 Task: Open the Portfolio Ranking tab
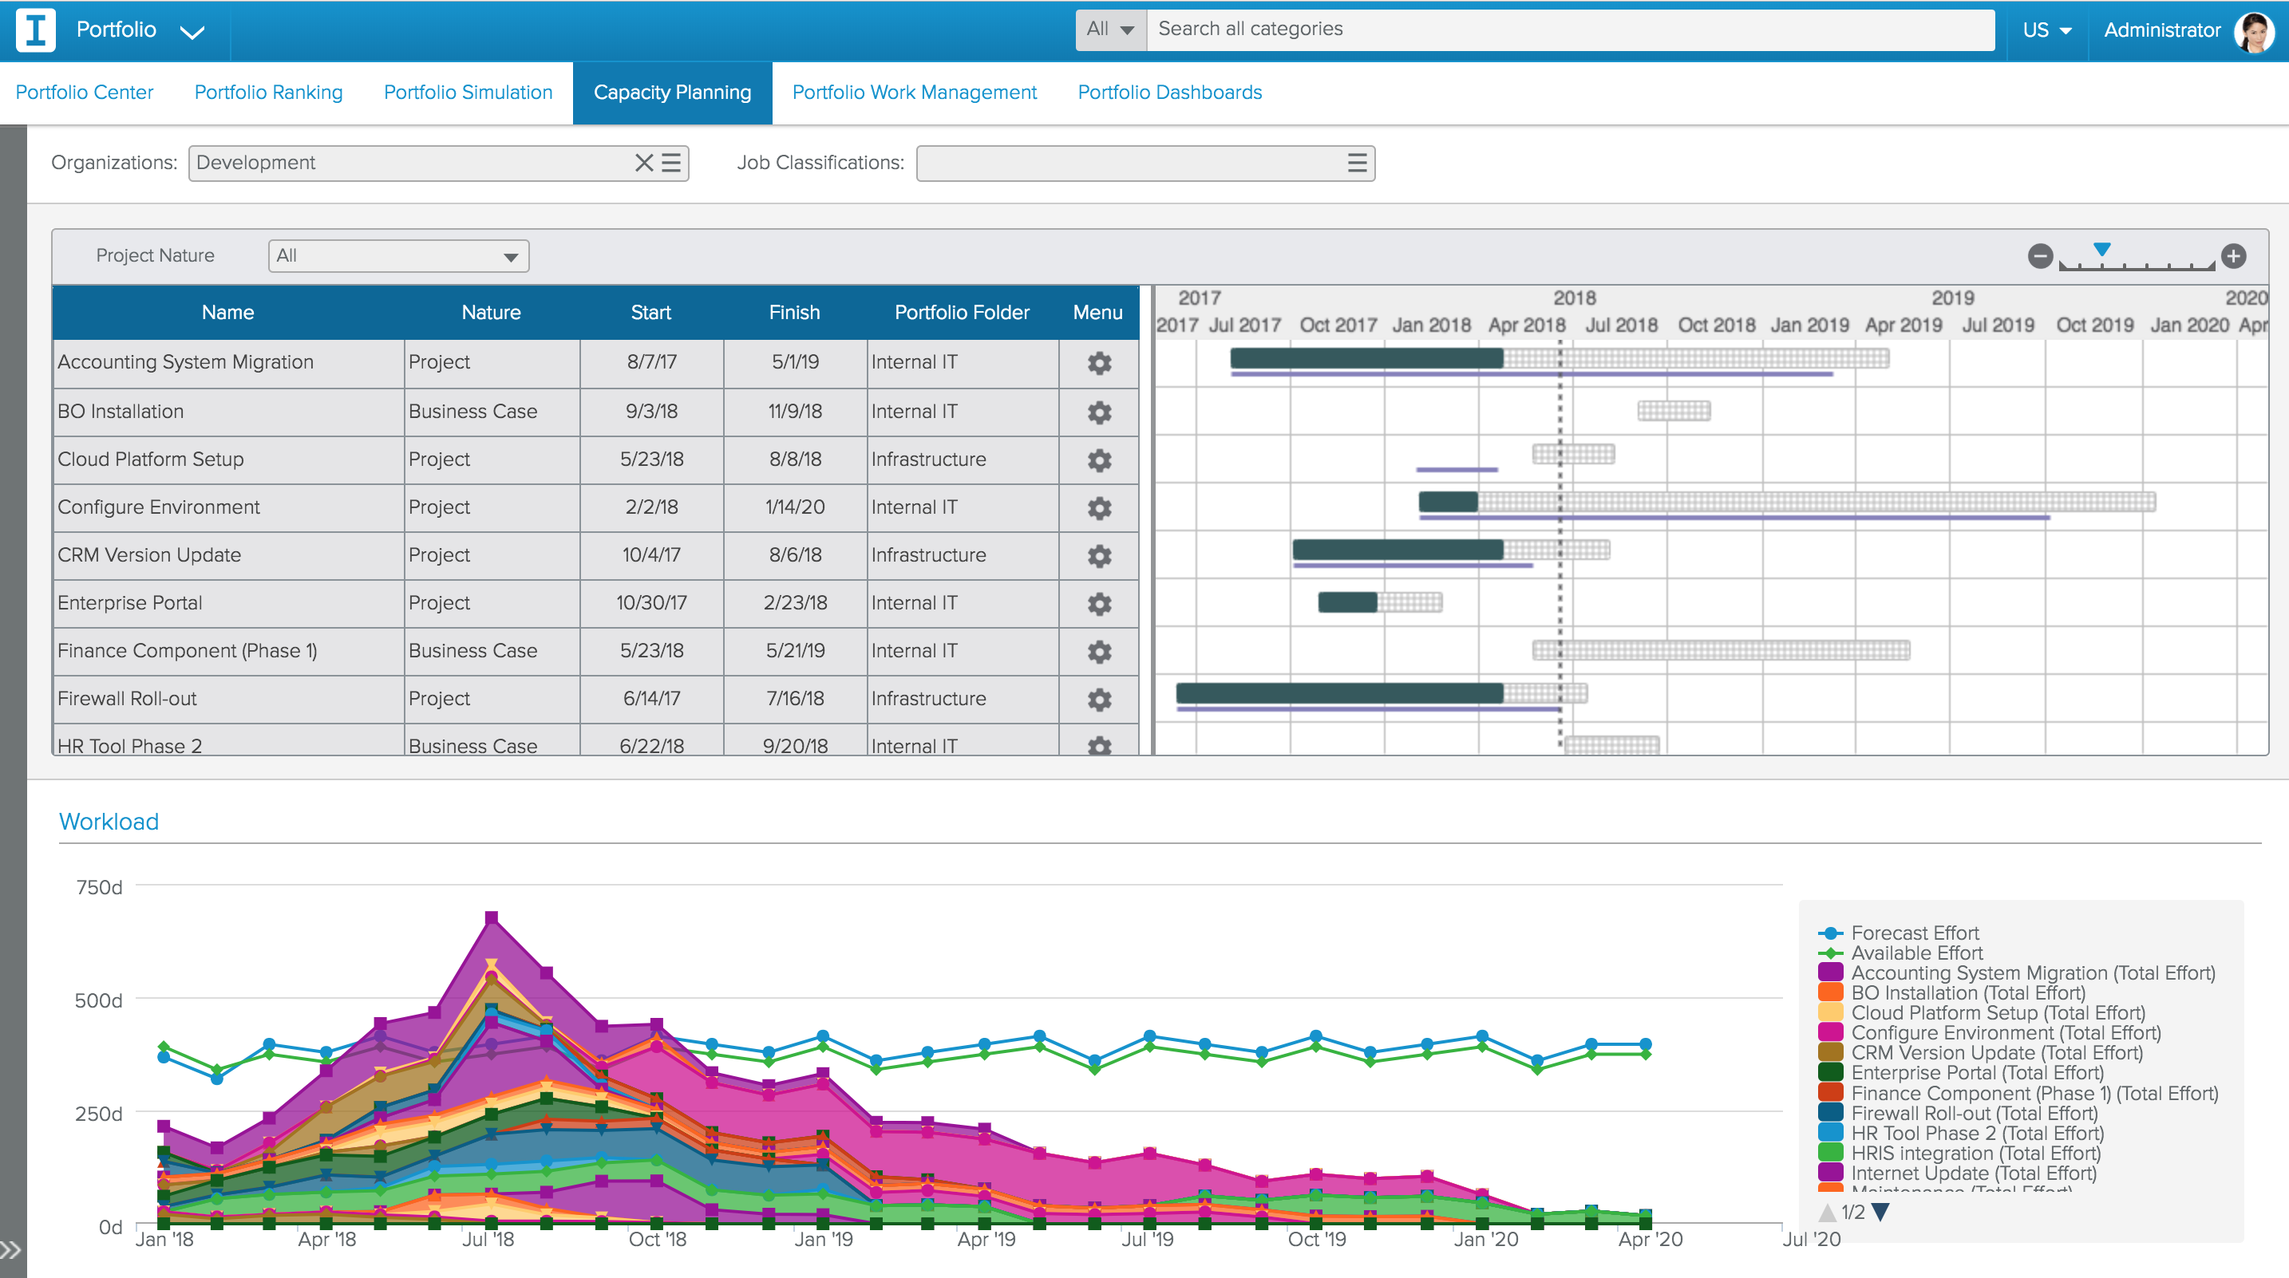coord(267,92)
